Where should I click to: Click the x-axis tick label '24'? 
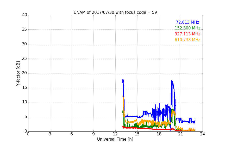pos(202,134)
